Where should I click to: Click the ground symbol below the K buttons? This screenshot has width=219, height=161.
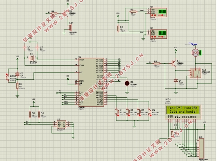click(134, 127)
